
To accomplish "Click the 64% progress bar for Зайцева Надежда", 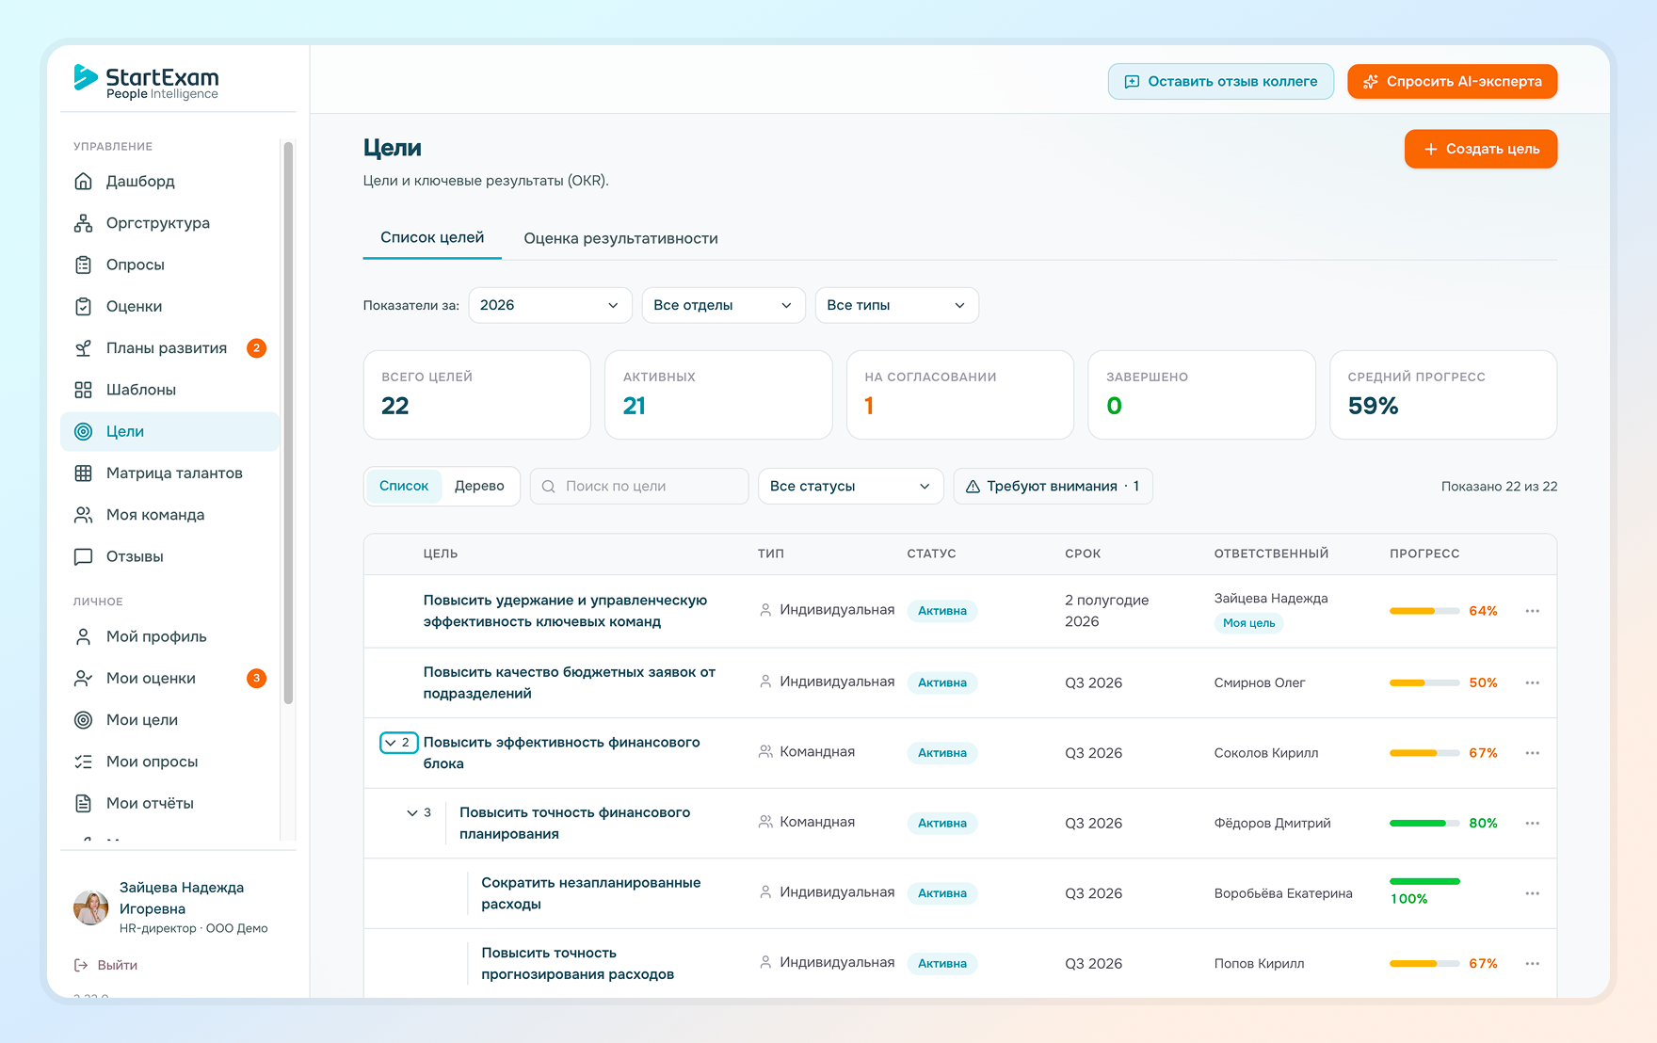I will [x=1424, y=611].
